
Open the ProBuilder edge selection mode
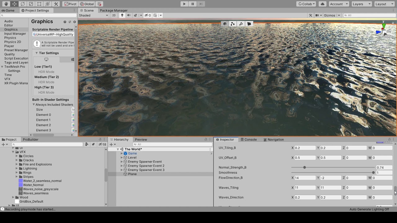coord(241,24)
